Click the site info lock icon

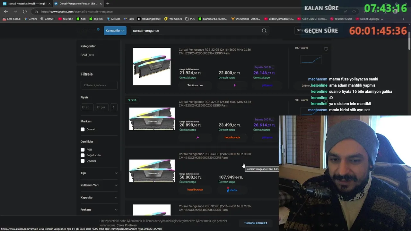[36, 12]
